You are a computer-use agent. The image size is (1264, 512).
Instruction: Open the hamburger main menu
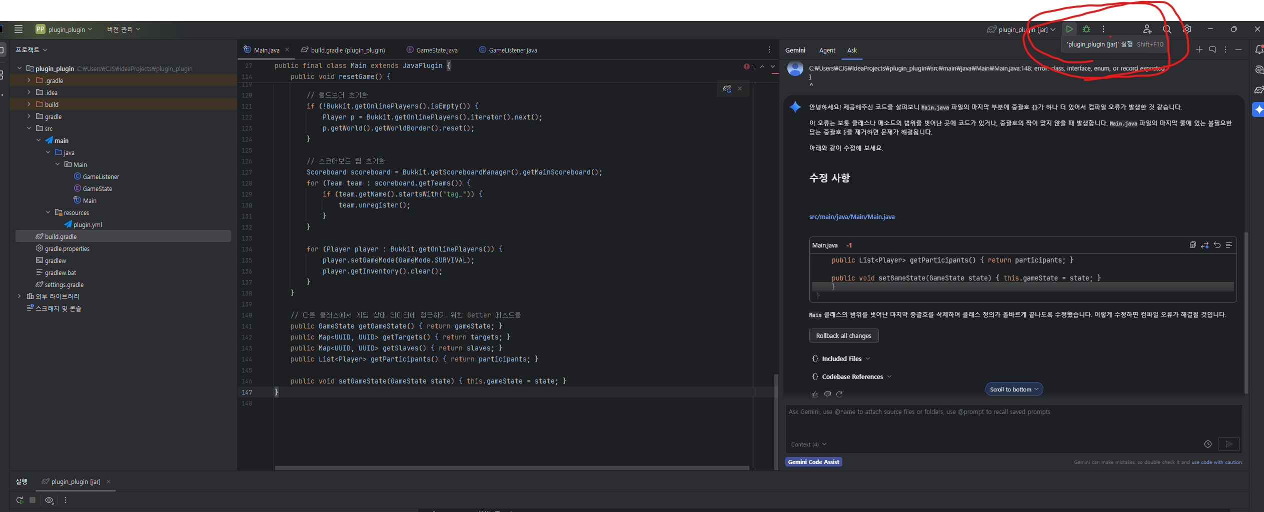tap(19, 29)
